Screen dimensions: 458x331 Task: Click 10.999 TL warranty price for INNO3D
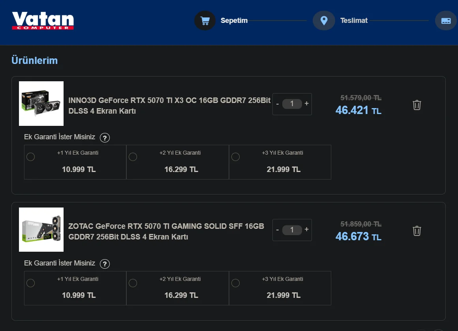click(79, 169)
